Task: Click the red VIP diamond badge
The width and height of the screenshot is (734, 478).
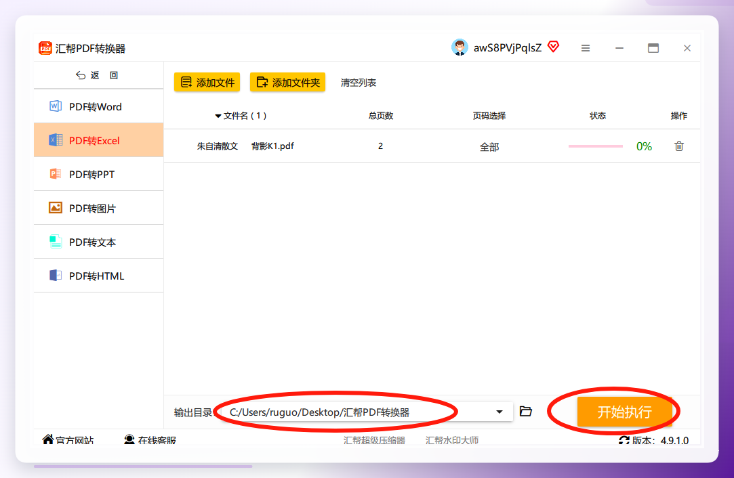Action: [553, 47]
